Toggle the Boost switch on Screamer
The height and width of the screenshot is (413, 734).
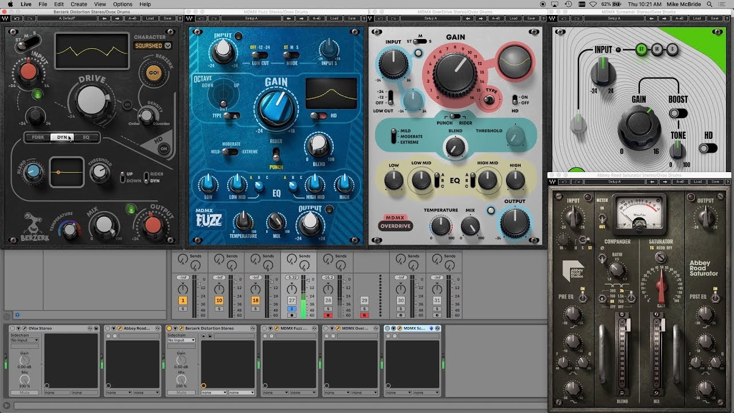[x=678, y=113]
